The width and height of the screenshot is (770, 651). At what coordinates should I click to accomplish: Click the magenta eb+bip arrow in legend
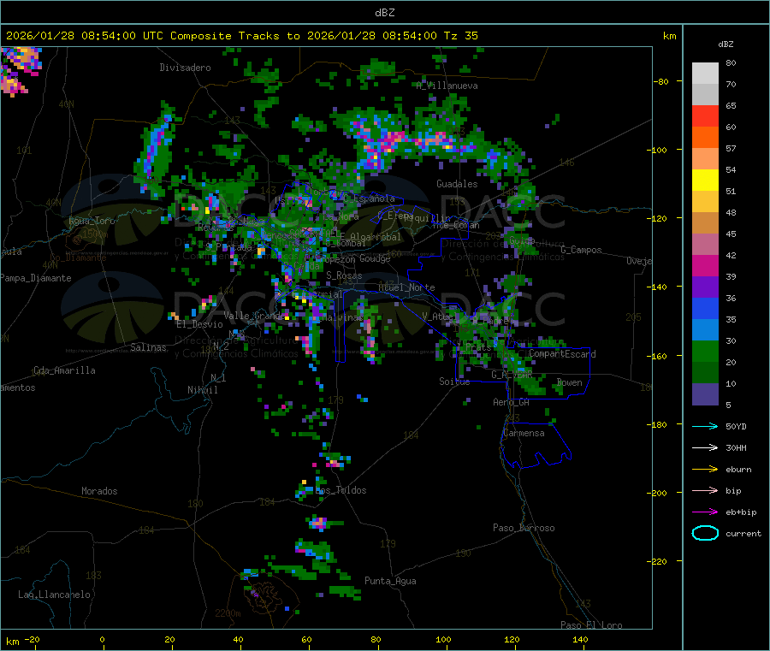(x=705, y=512)
